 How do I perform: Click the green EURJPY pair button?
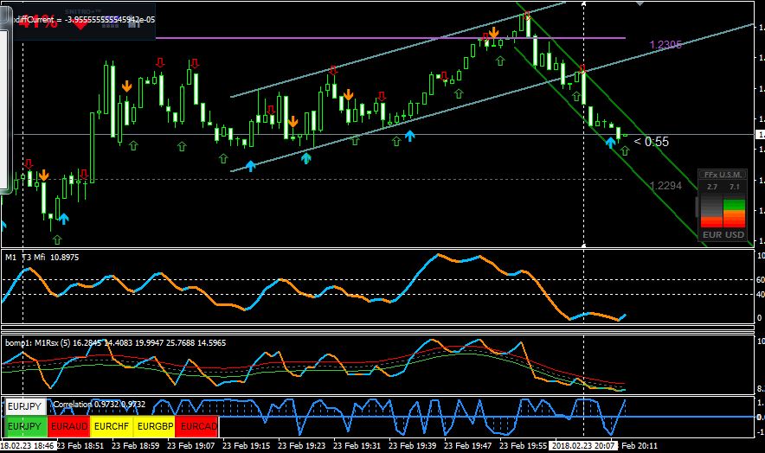point(26,426)
